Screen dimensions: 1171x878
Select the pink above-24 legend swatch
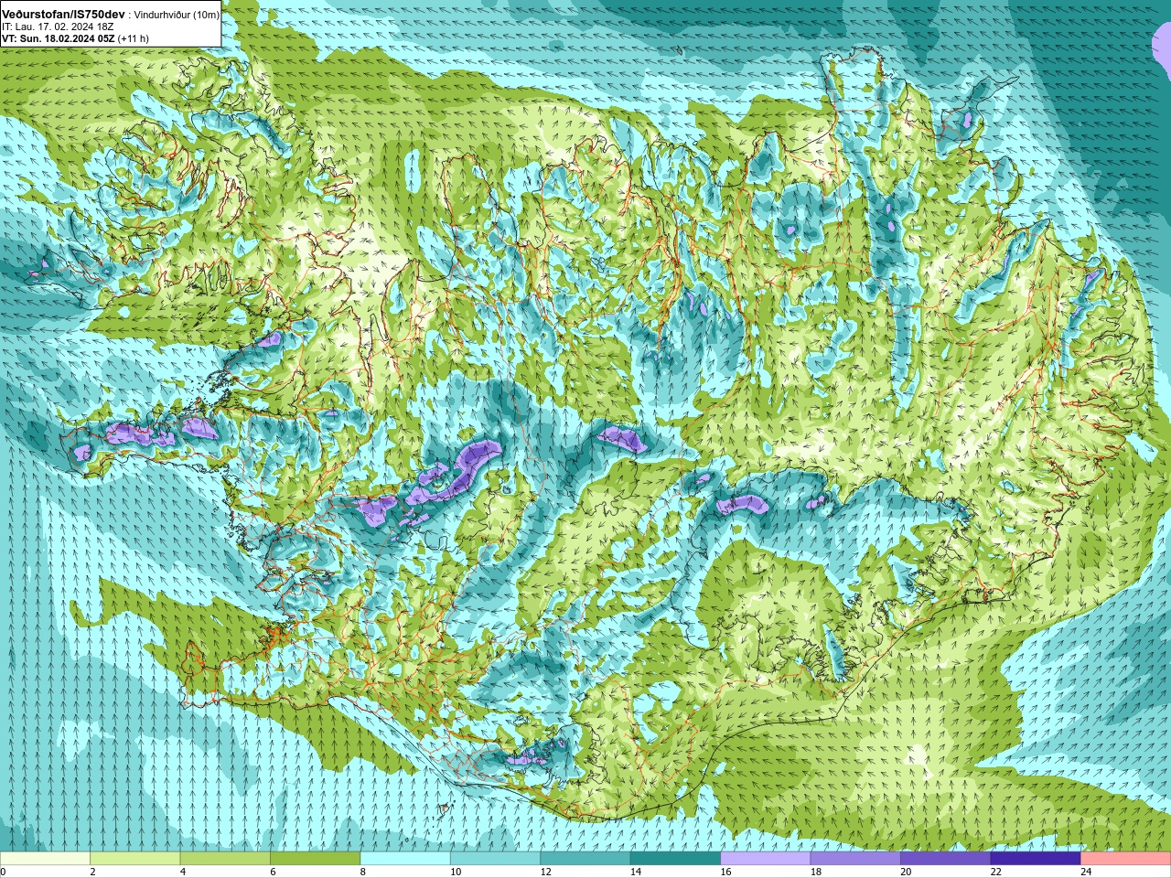(1126, 859)
